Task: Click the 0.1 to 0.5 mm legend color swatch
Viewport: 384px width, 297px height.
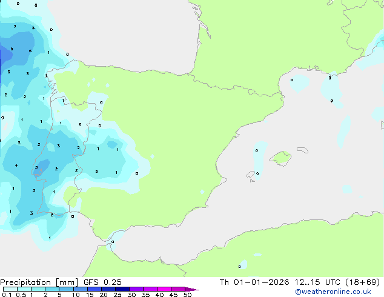Action: click(x=10, y=289)
